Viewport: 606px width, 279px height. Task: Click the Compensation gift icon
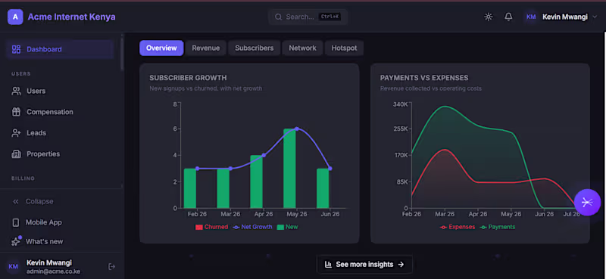[16, 112]
